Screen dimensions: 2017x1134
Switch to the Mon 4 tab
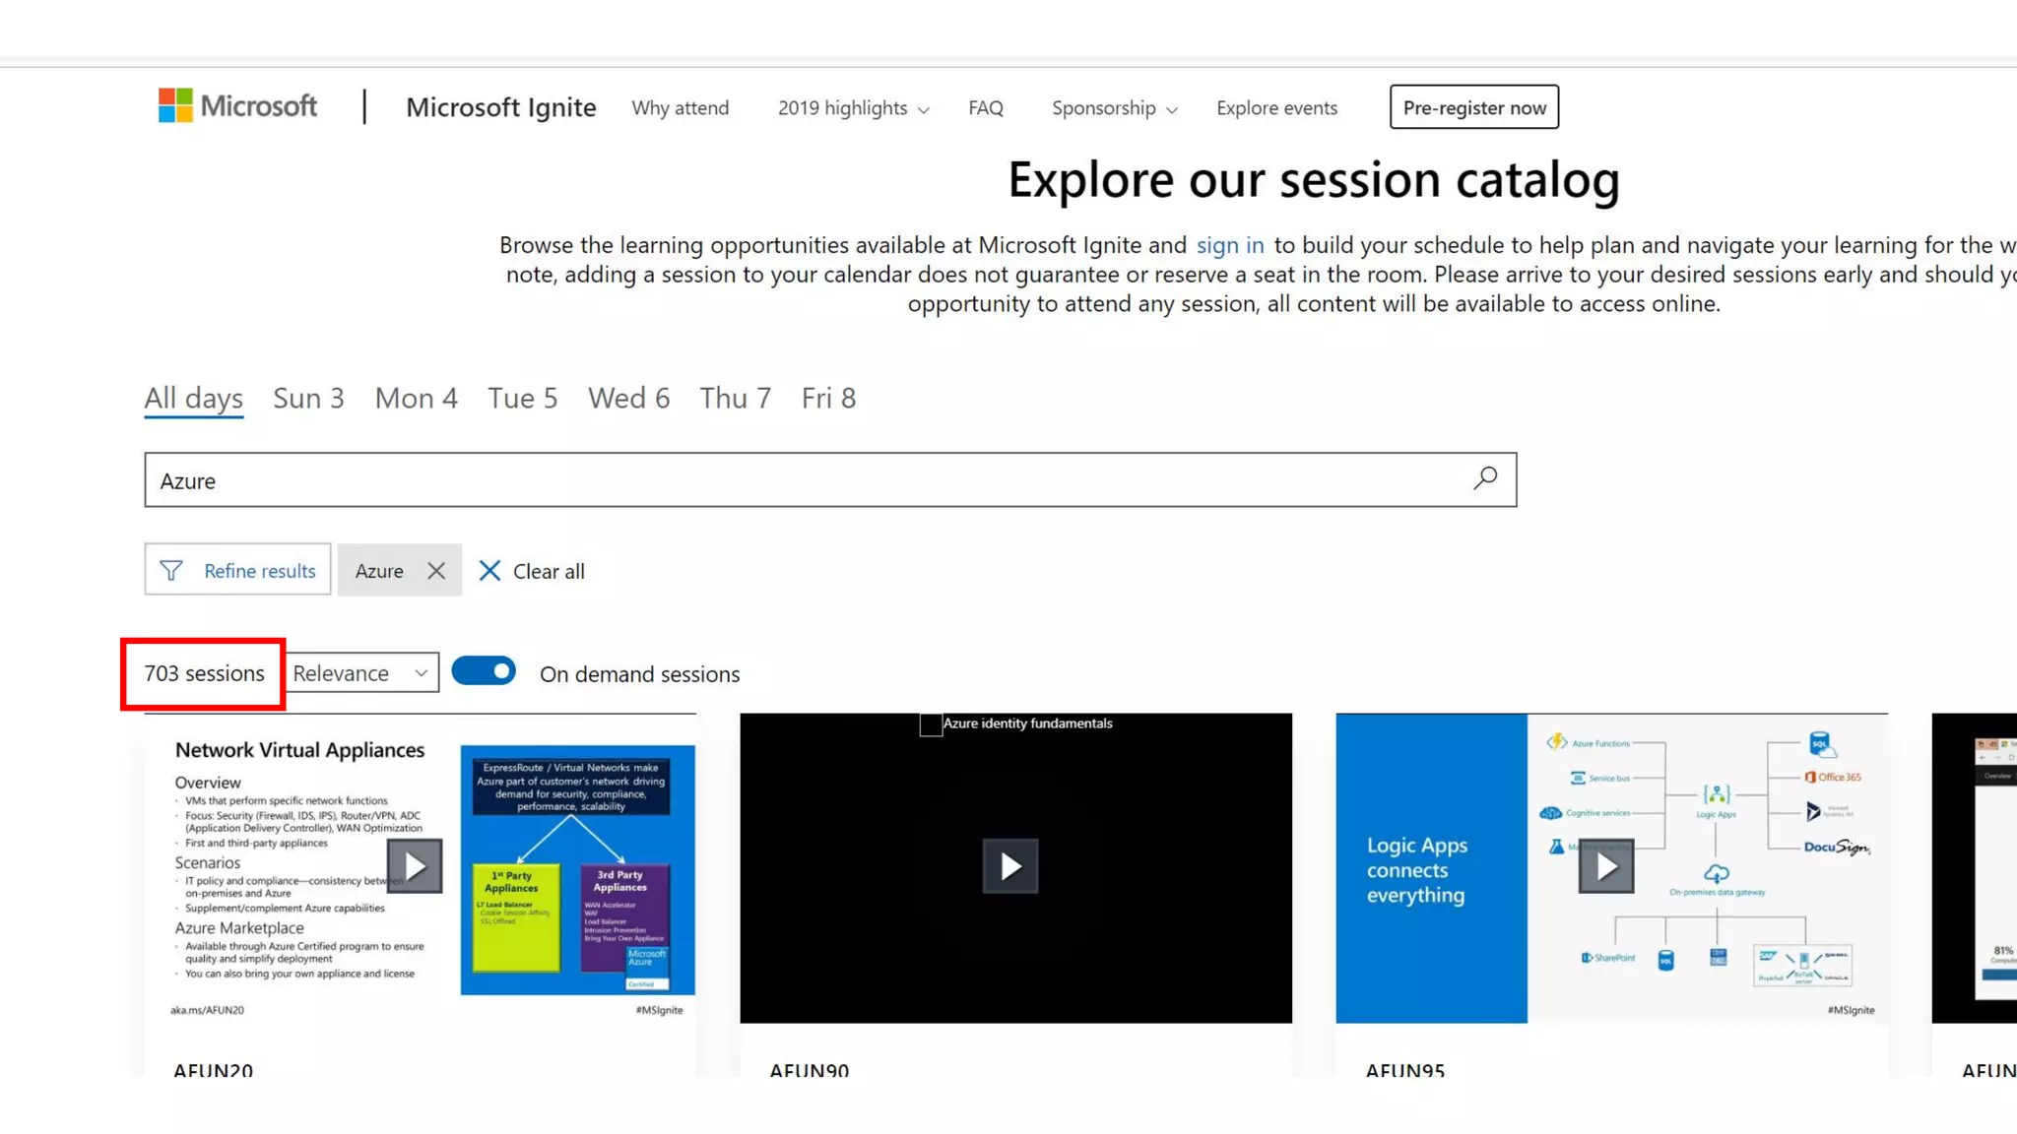coord(416,398)
